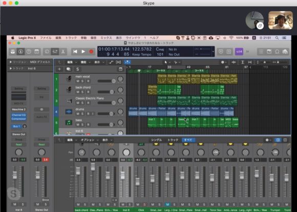
Task: Mute the main vocal track
Action: click(78, 81)
